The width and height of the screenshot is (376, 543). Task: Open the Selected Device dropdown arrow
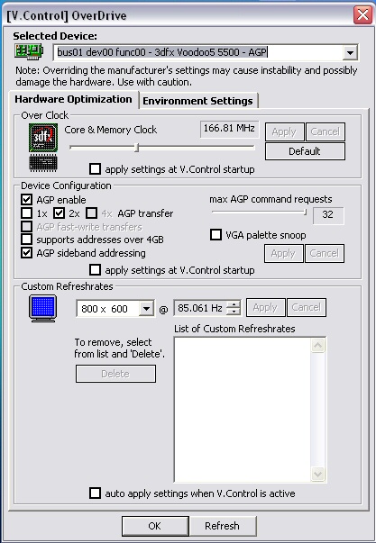pyautogui.click(x=350, y=52)
